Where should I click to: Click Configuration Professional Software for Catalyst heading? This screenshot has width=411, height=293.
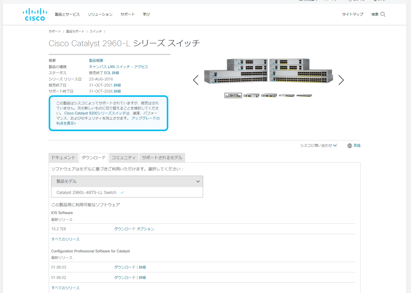click(x=90, y=251)
